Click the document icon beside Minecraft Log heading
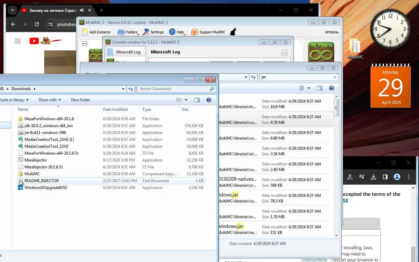The image size is (419, 262). point(284,52)
